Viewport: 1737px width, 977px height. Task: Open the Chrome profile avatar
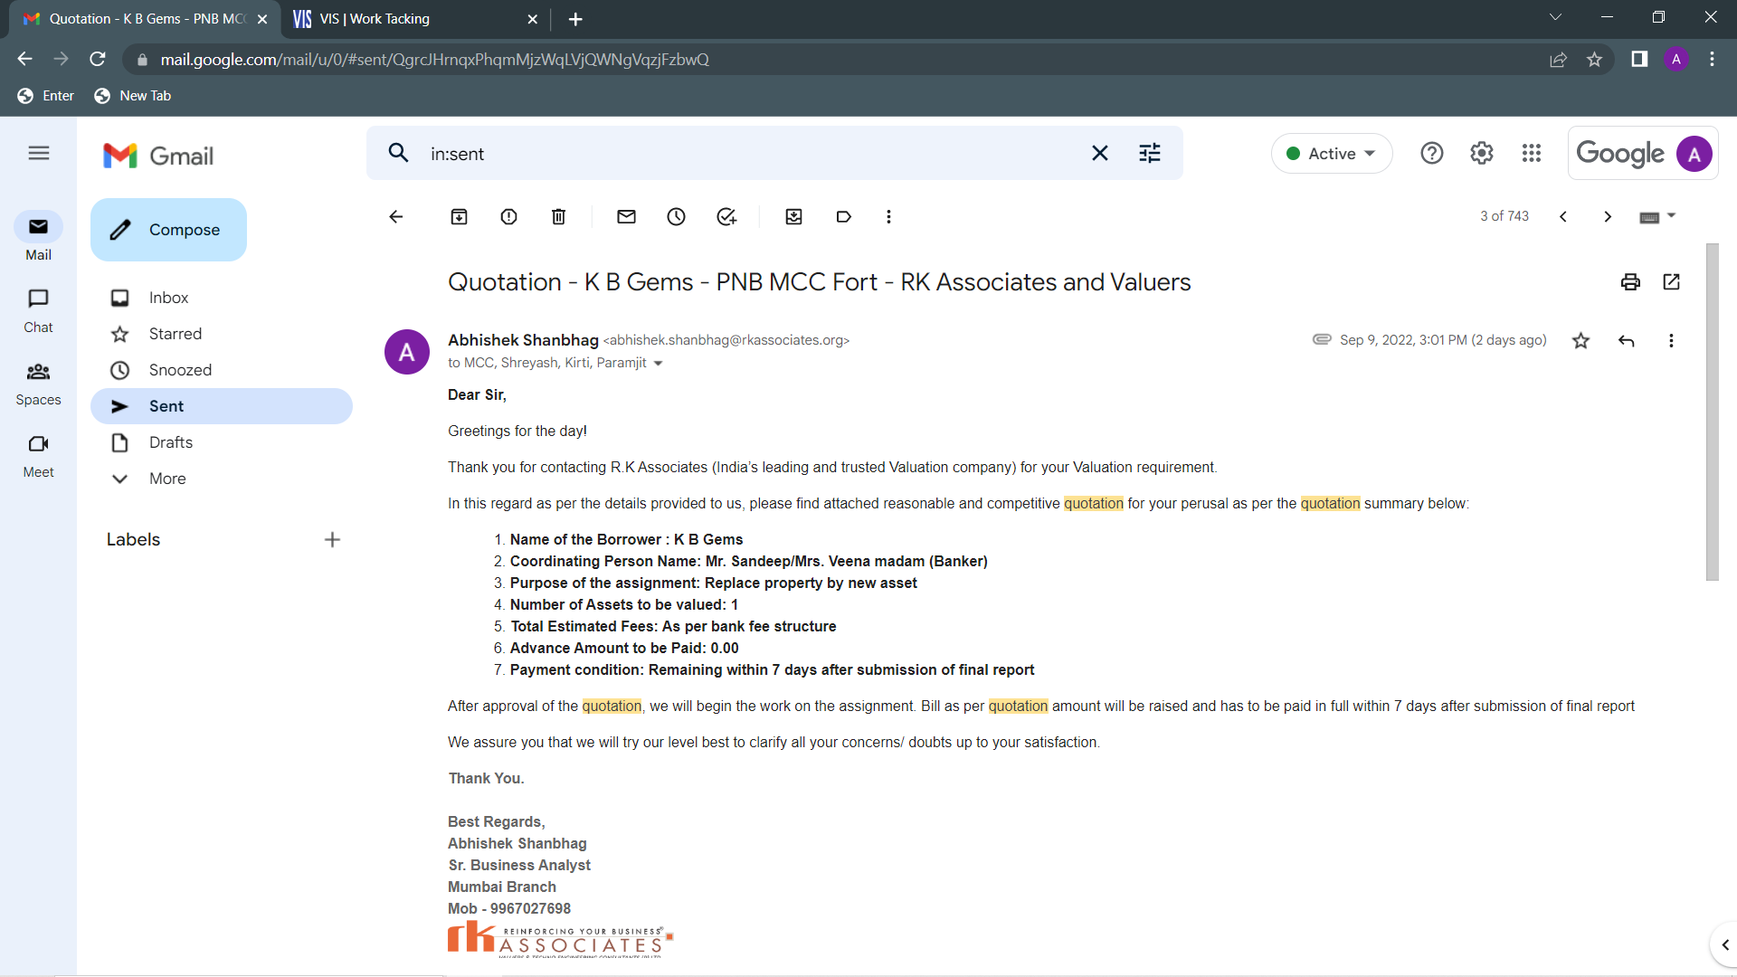(x=1675, y=59)
